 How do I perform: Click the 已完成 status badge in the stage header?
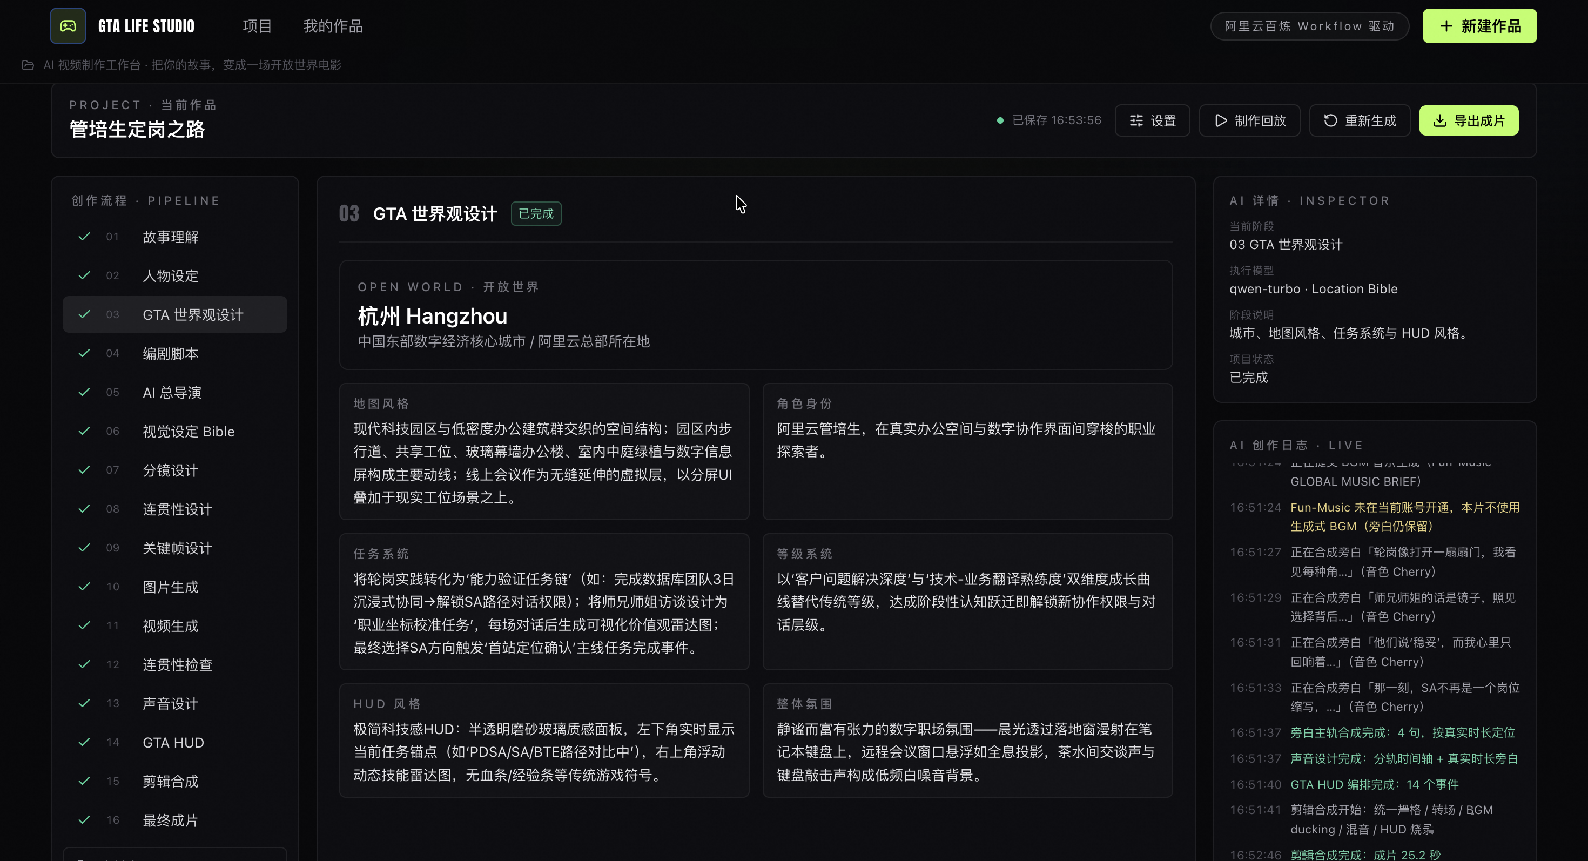tap(536, 213)
